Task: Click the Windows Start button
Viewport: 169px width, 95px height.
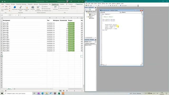Action: point(2,93)
